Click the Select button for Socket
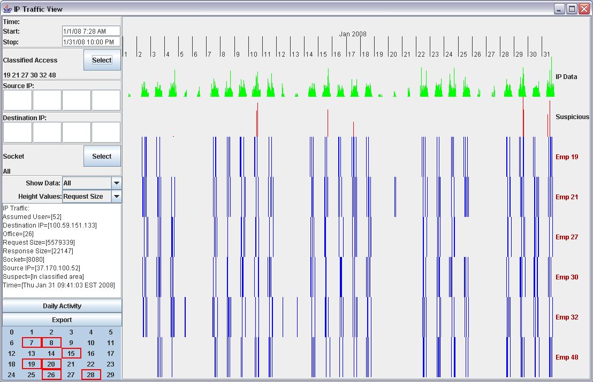 coord(102,156)
